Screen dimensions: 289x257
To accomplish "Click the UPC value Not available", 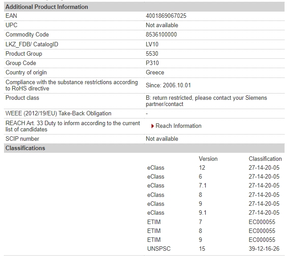I will (162, 25).
